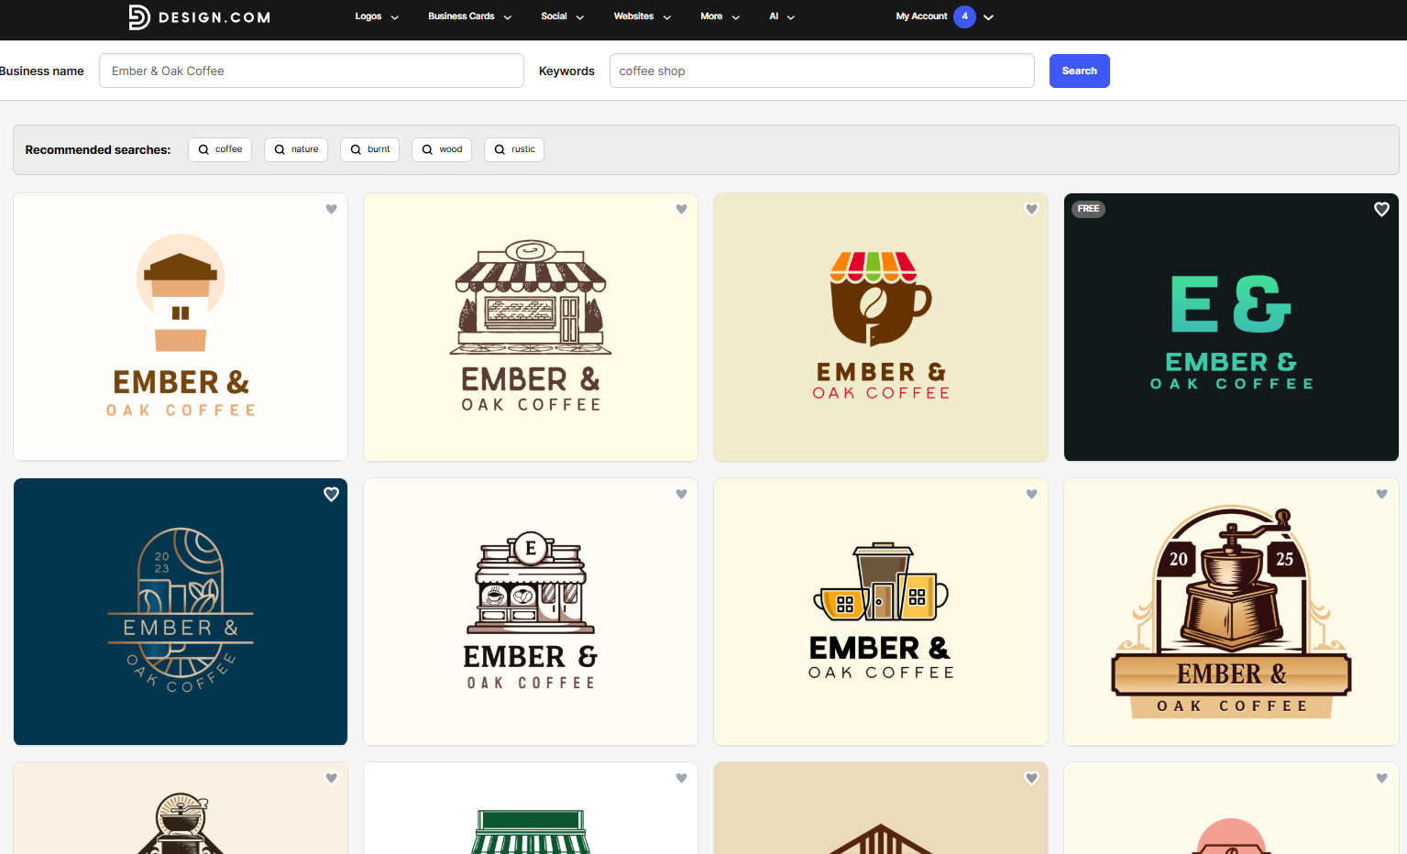Click the FREE badge on dark logo

[x=1088, y=209]
